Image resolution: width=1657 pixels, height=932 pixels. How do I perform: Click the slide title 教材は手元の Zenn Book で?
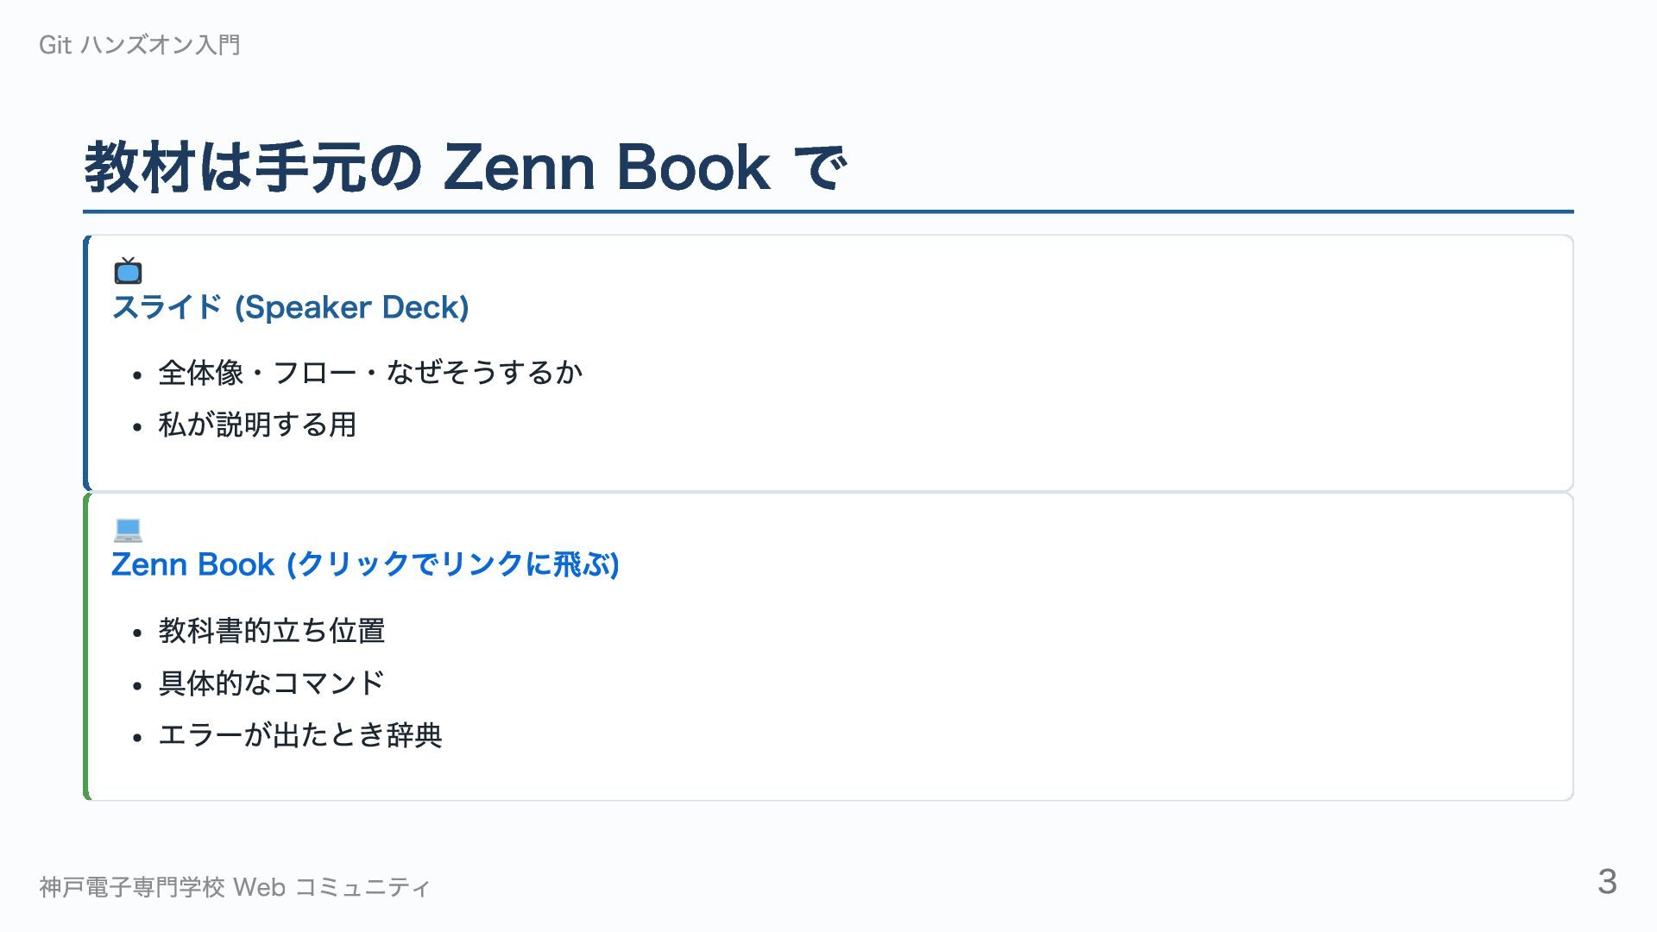click(466, 167)
